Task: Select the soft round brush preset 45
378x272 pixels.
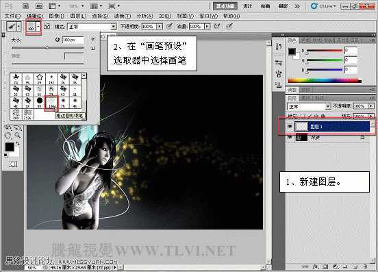Action: click(x=75, y=102)
